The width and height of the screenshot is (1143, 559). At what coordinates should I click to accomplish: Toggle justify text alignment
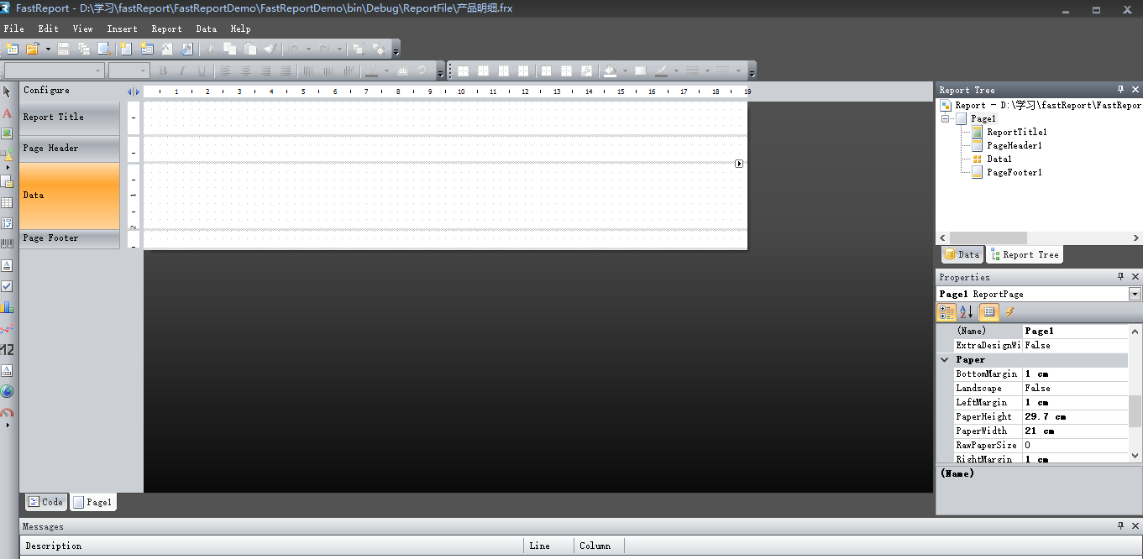[x=286, y=71]
